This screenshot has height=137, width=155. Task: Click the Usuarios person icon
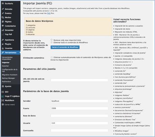[x=3, y=48]
